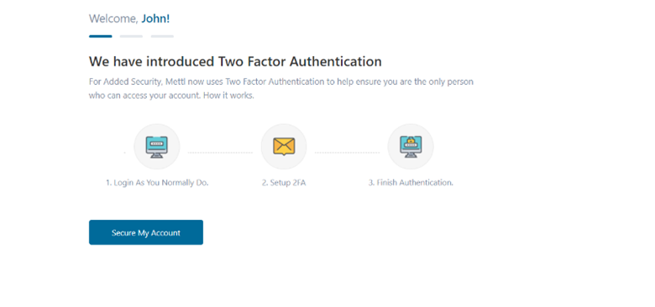Click the gray circle around the envelope

(284, 147)
